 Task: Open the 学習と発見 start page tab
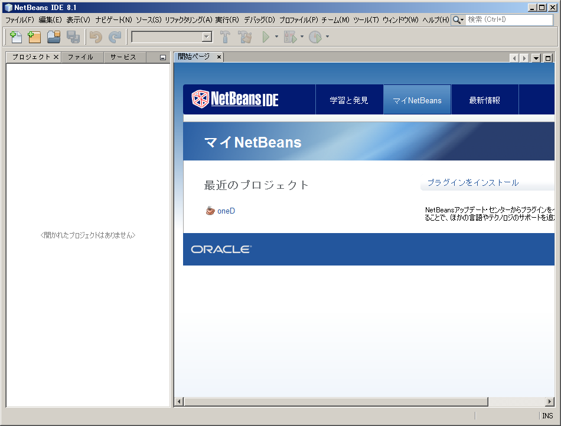pyautogui.click(x=349, y=100)
